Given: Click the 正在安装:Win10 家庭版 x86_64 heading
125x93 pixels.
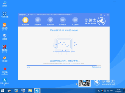Looking at the screenshot, I should click(x=64, y=30).
